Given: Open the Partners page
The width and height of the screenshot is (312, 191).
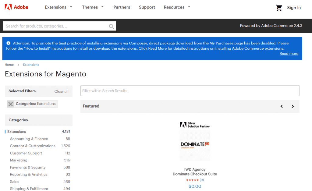Looking at the screenshot, I should tap(122, 7).
